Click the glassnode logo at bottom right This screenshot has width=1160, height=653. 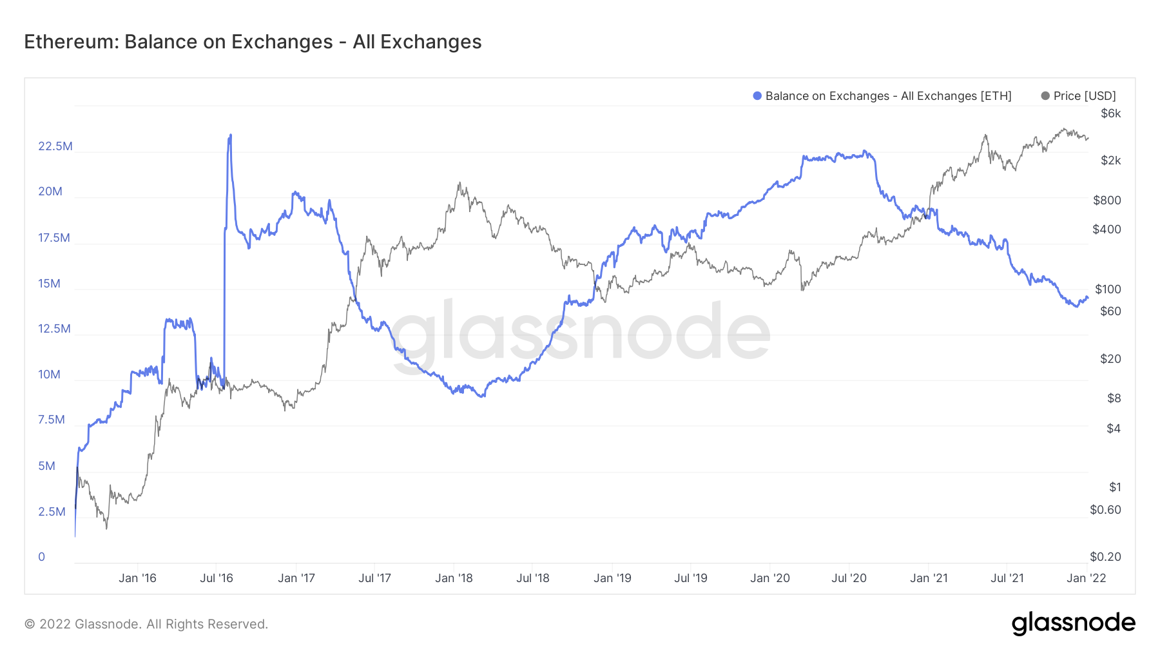[x=1073, y=623]
